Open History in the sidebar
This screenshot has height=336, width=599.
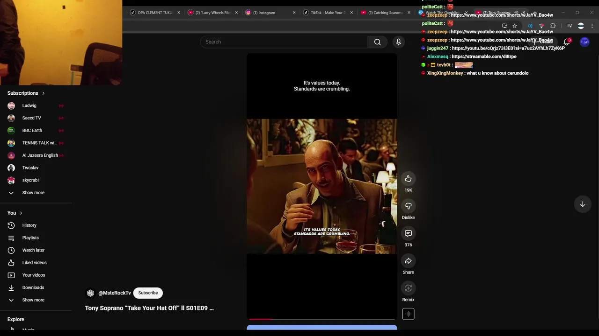tap(29, 225)
